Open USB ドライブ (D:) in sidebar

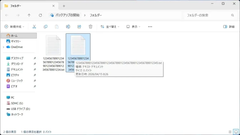tap(18, 109)
